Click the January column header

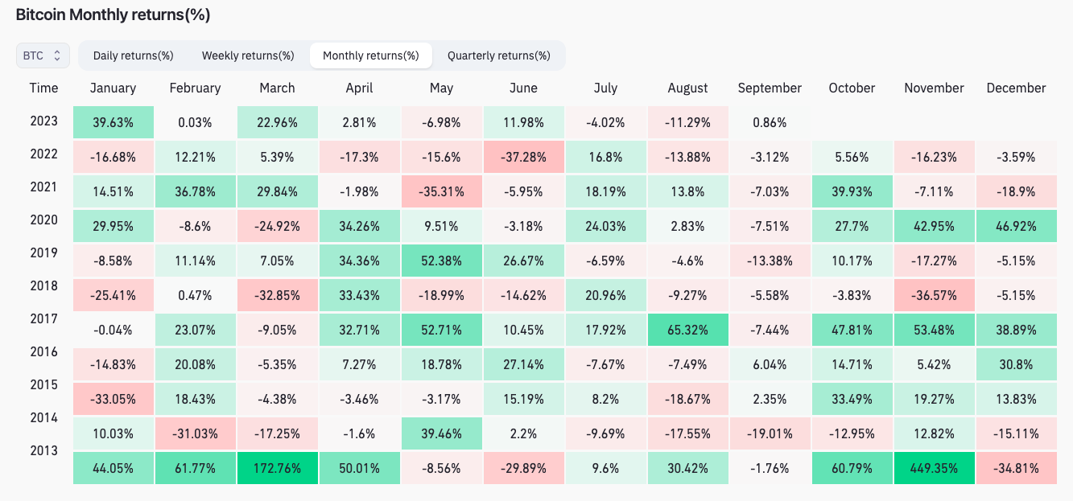point(113,88)
